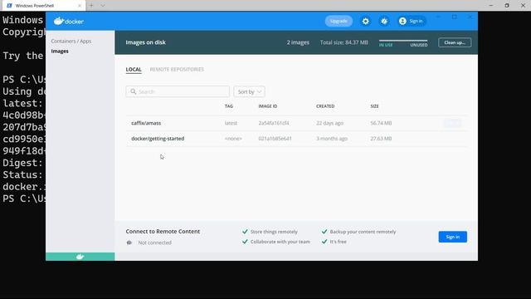Restore down the PowerShell window
Screen dimensions: 531x299
[x=507, y=6]
